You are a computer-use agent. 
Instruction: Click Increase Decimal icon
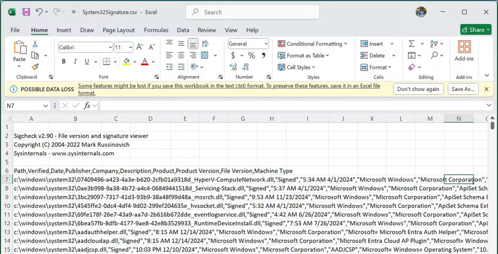coord(233,67)
